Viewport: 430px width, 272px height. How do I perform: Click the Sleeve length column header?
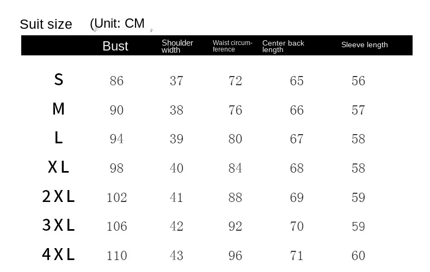coord(364,45)
